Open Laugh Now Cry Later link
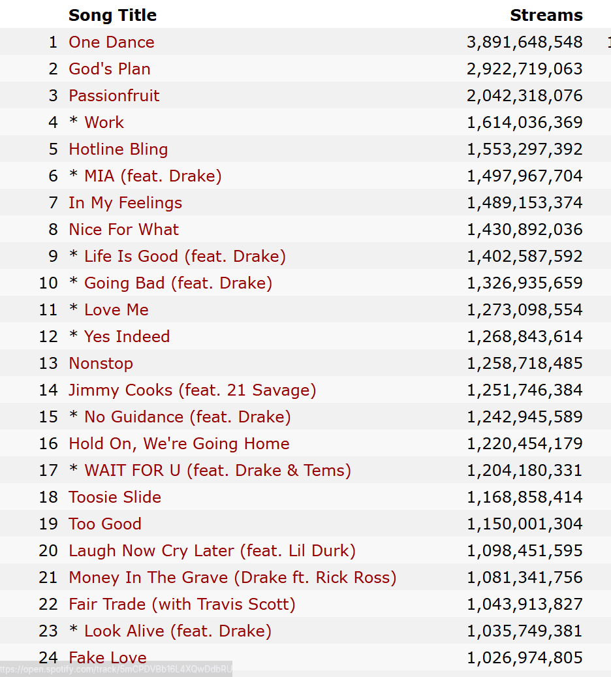Screen dimensions: 611x677 coord(212,551)
